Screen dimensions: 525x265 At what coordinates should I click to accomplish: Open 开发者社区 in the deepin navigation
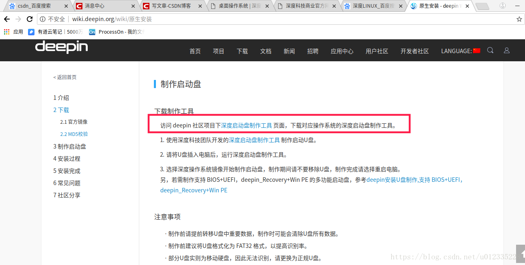click(415, 51)
